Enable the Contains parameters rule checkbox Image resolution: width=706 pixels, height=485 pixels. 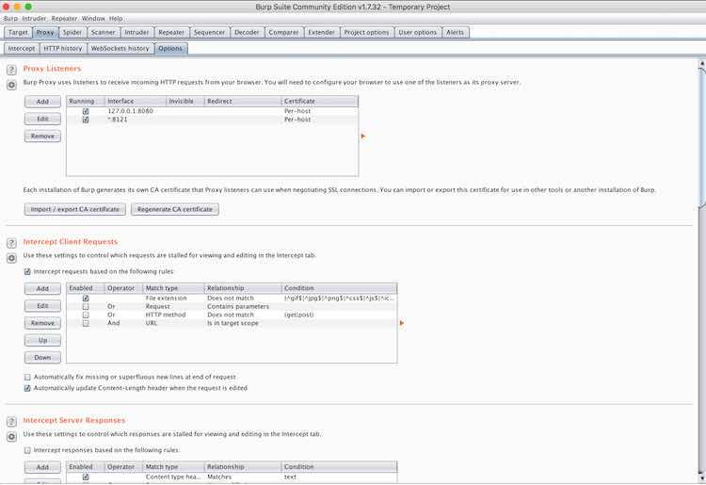86,306
